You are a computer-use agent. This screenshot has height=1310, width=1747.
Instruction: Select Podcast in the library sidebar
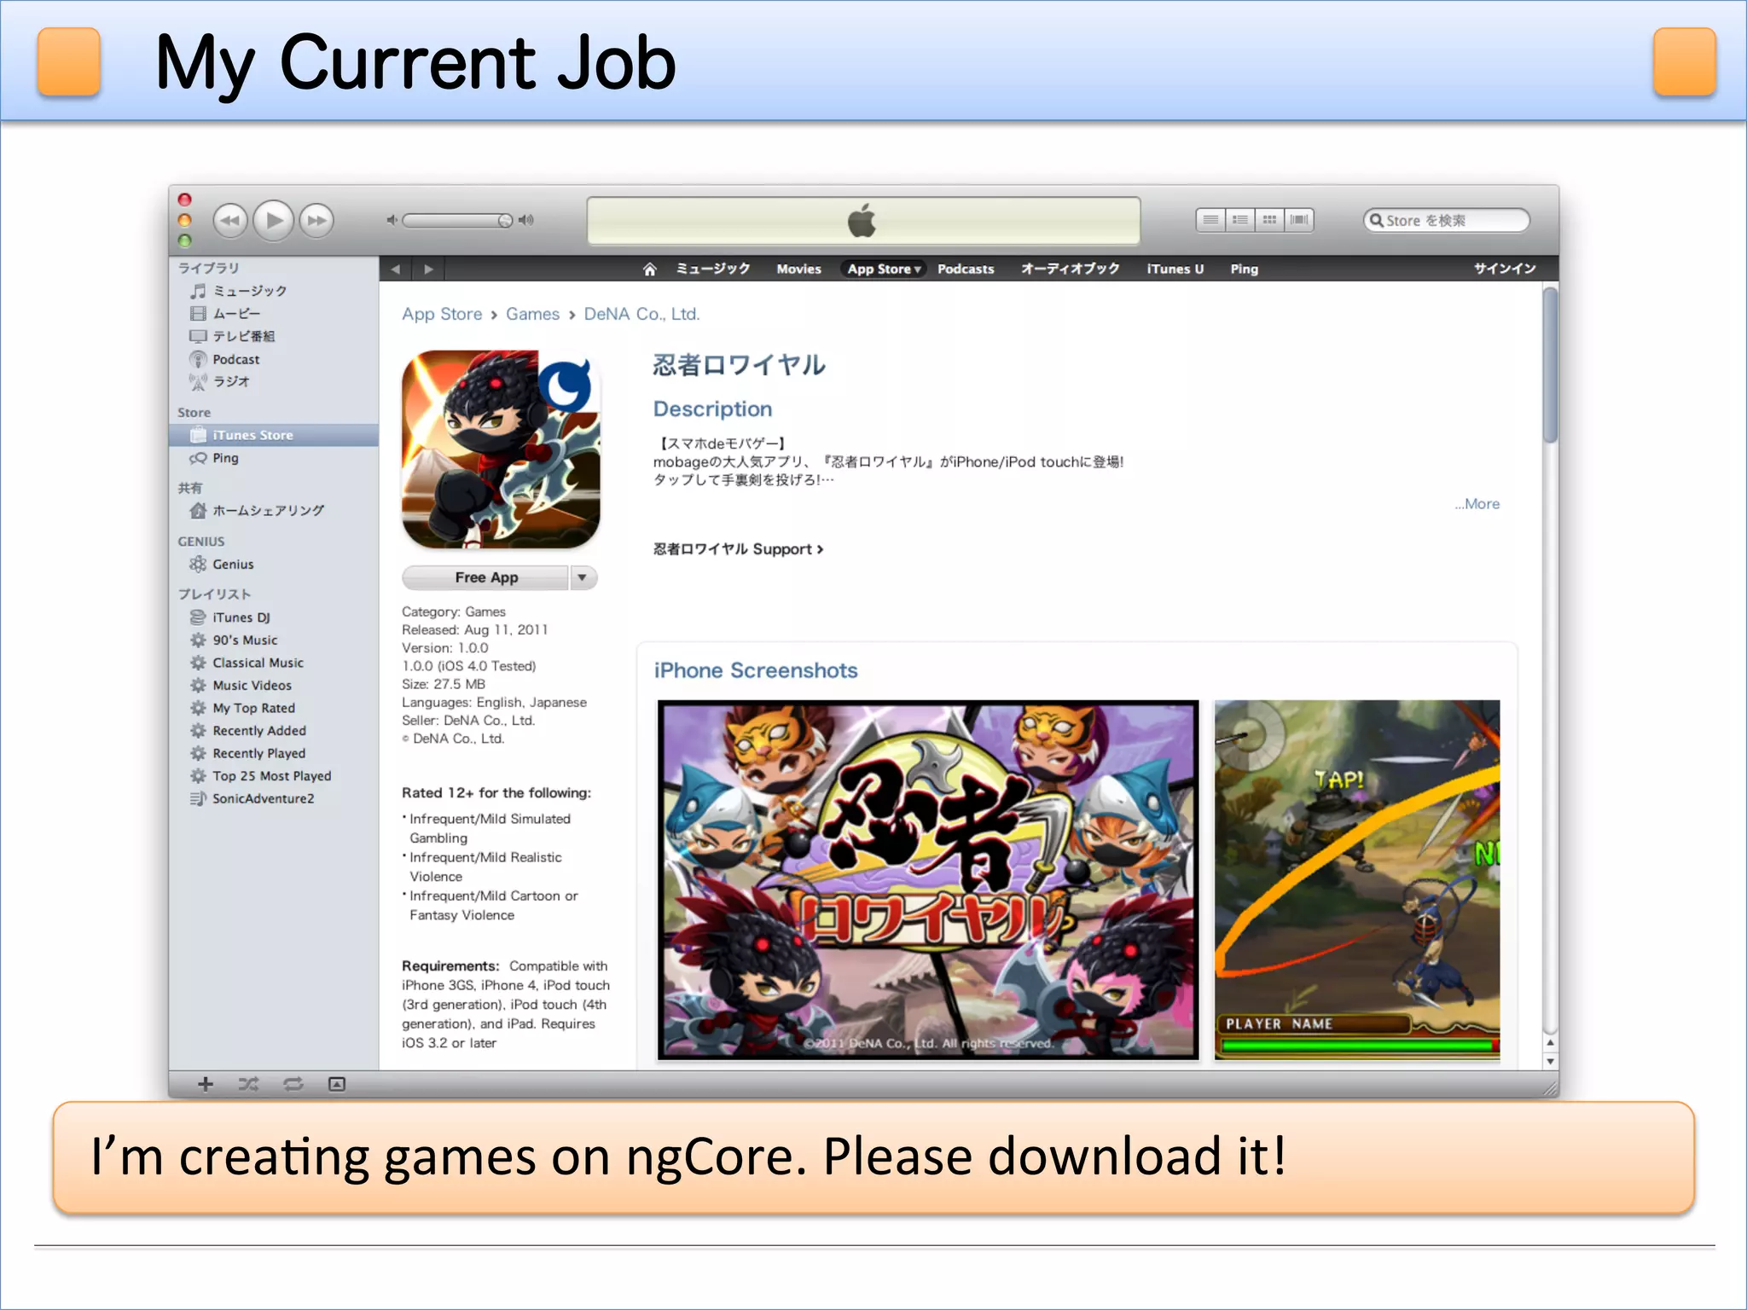click(x=273, y=359)
